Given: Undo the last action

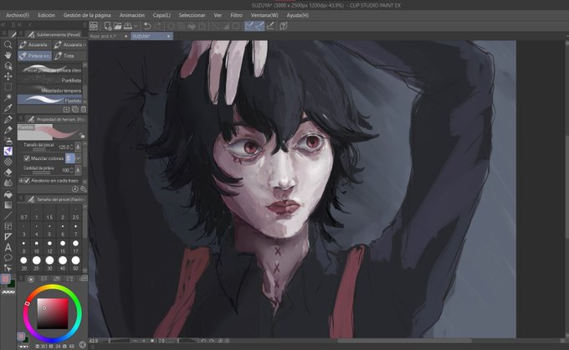Looking at the screenshot, I should tap(147, 26).
